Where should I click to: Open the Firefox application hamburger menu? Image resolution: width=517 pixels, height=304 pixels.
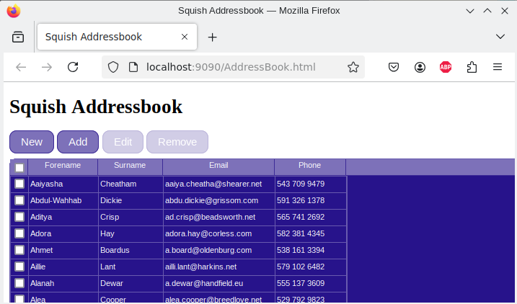498,67
